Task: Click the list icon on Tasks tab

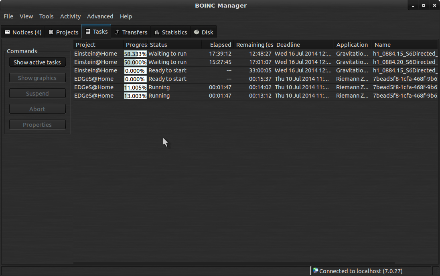Action: 88,31
